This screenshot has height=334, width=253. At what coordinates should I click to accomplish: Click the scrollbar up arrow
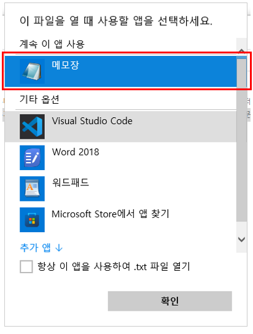click(241, 51)
